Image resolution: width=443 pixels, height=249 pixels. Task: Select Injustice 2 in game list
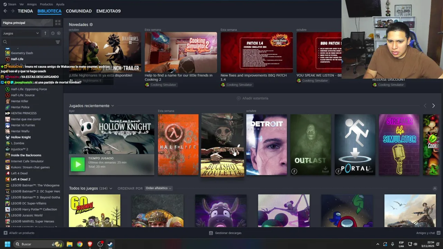click(19, 149)
